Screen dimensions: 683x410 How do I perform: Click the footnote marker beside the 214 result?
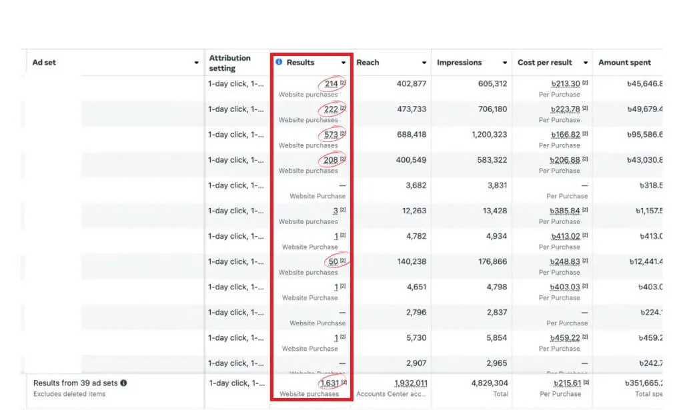[x=343, y=83]
